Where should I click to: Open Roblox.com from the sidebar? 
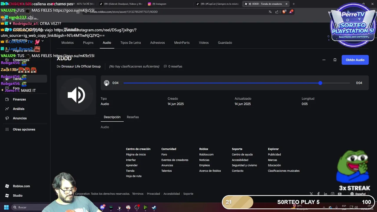tap(21, 186)
